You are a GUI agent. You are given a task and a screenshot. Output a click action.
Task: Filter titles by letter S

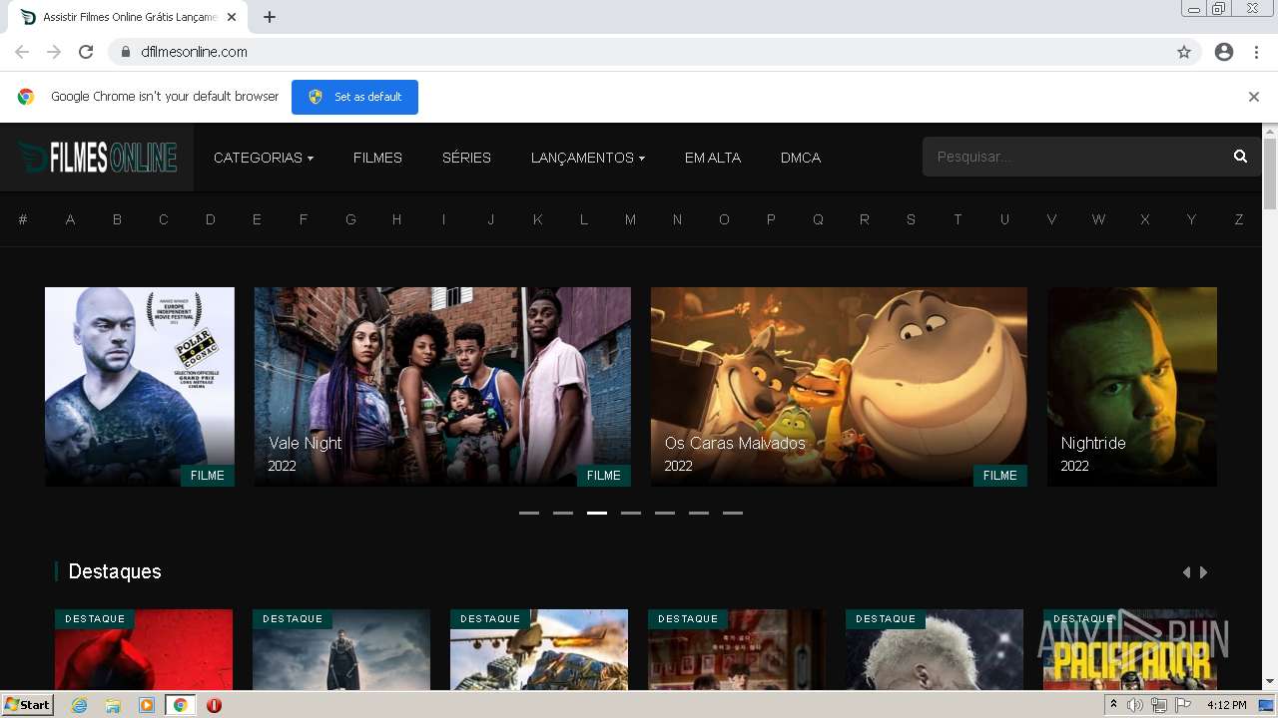click(911, 219)
